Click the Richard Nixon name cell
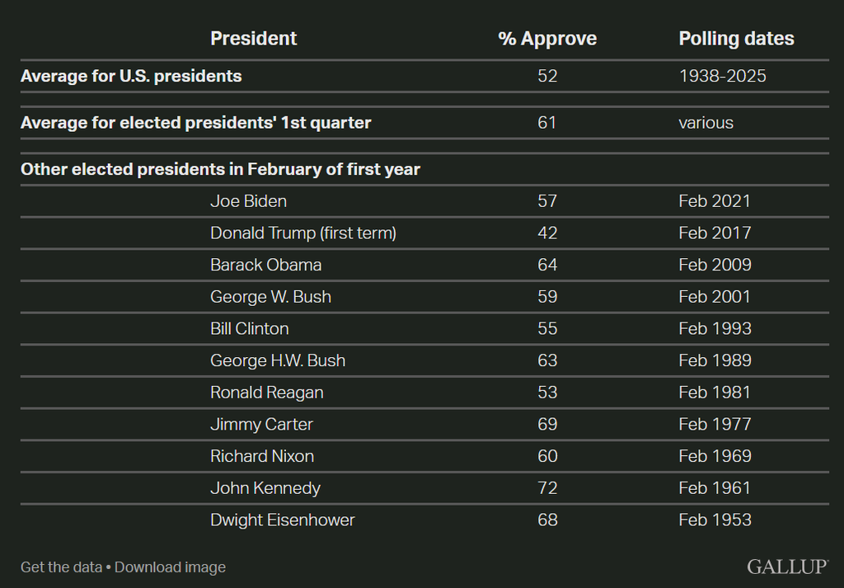This screenshot has height=588, width=844. tap(262, 456)
